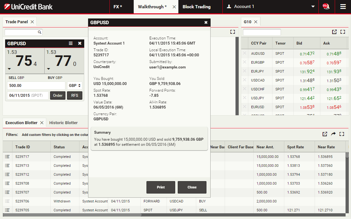Open row menu for trade 5239713
Viewport: 351px width, 219px height.
[7, 166]
